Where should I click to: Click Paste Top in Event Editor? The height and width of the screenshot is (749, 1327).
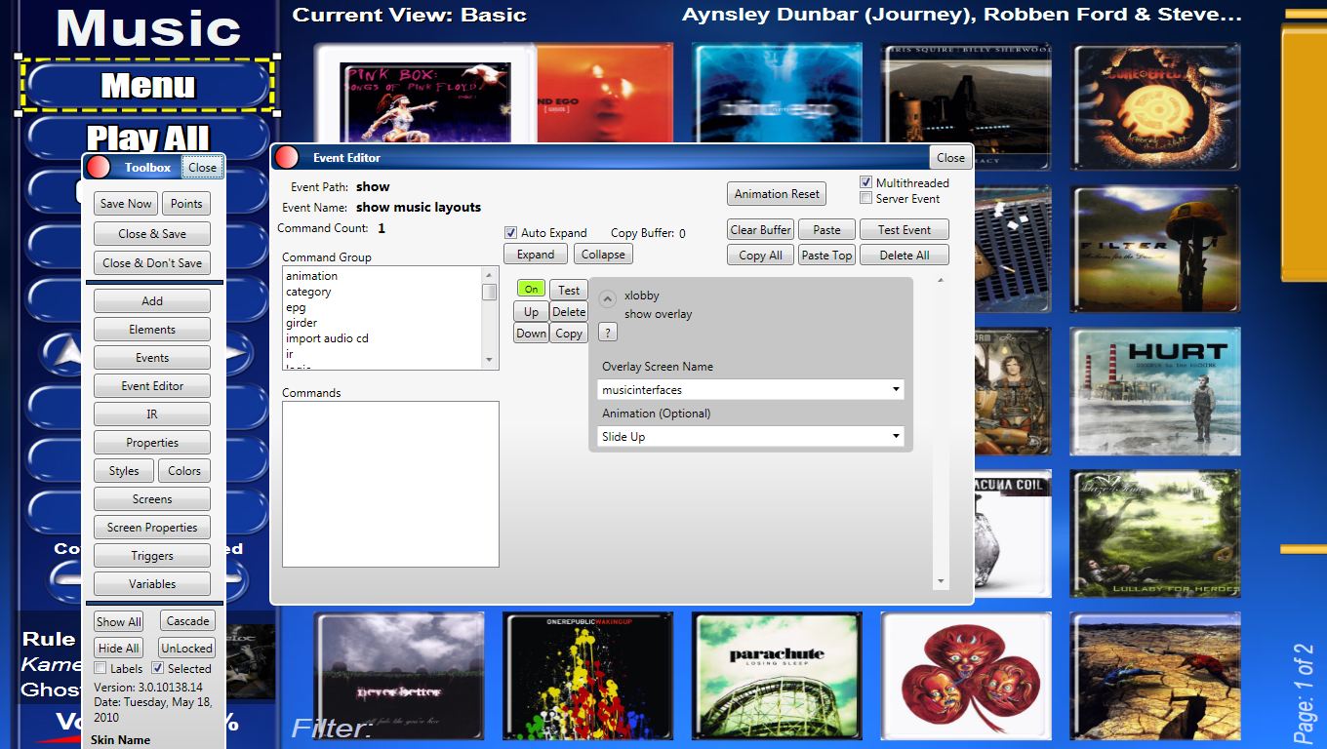(x=826, y=256)
